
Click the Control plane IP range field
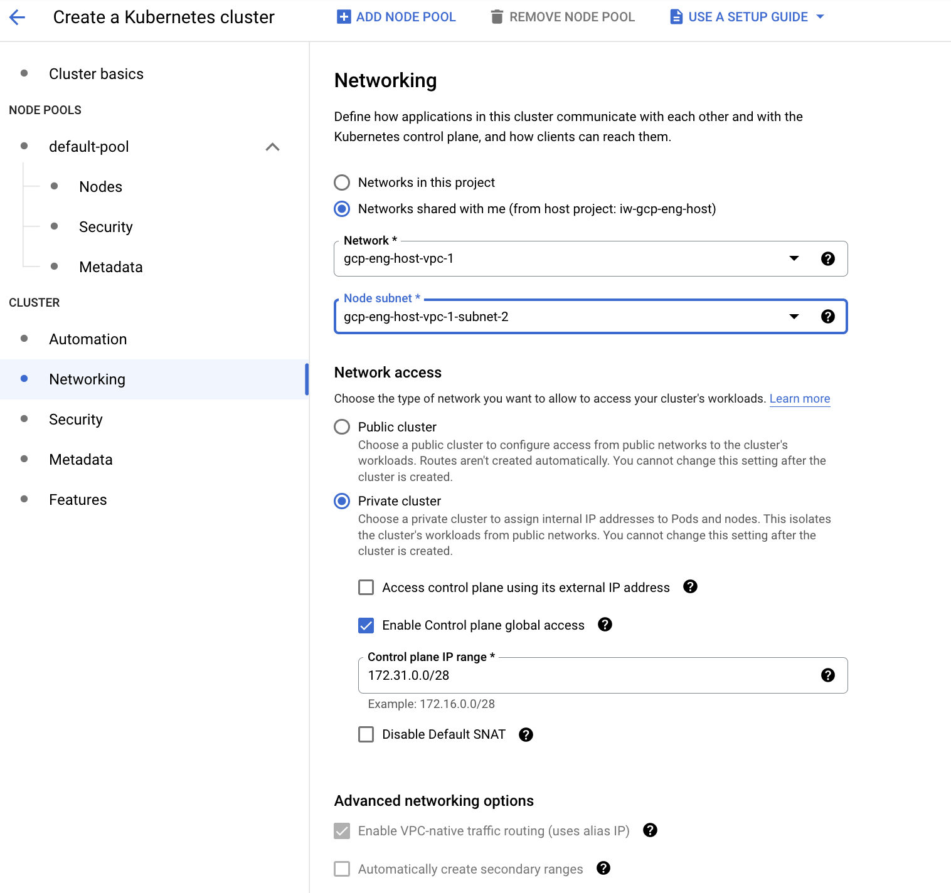[603, 675]
